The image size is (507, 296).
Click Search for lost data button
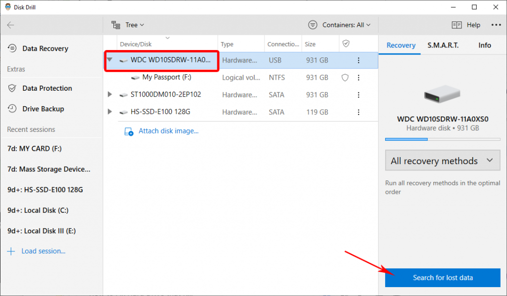coord(442,278)
